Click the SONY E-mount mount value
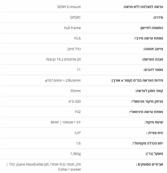Viewport: 167px width, 173px height. pos(69,7)
